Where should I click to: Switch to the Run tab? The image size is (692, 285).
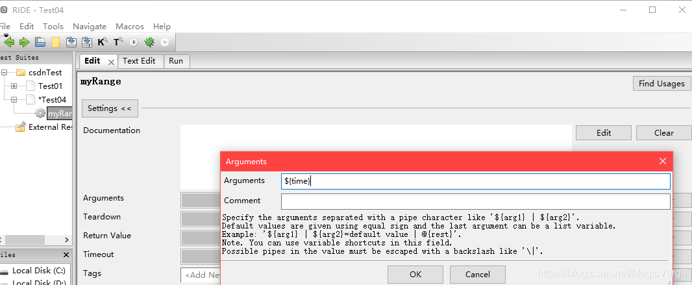coord(176,61)
